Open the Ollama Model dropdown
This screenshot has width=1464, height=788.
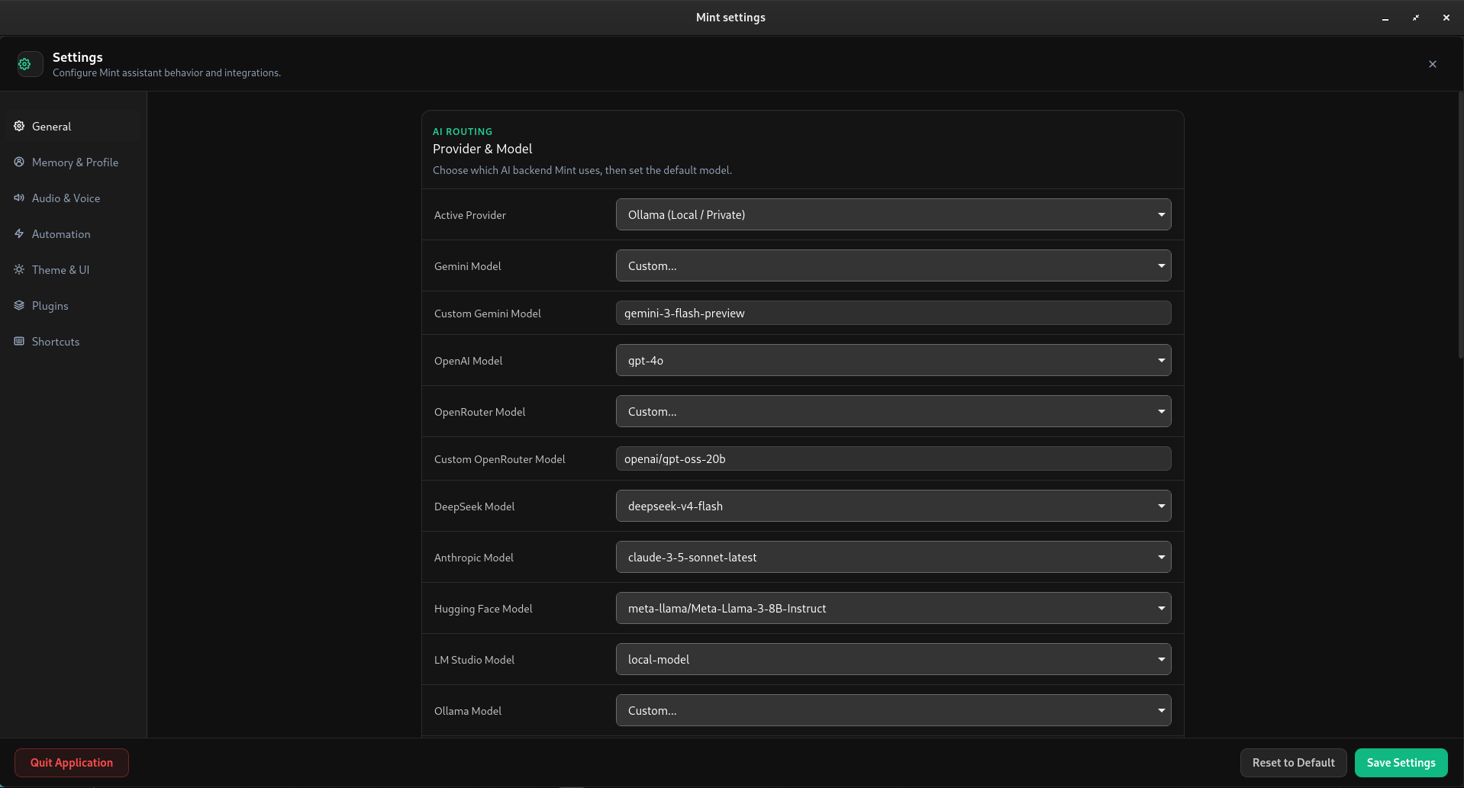pyautogui.click(x=893, y=710)
